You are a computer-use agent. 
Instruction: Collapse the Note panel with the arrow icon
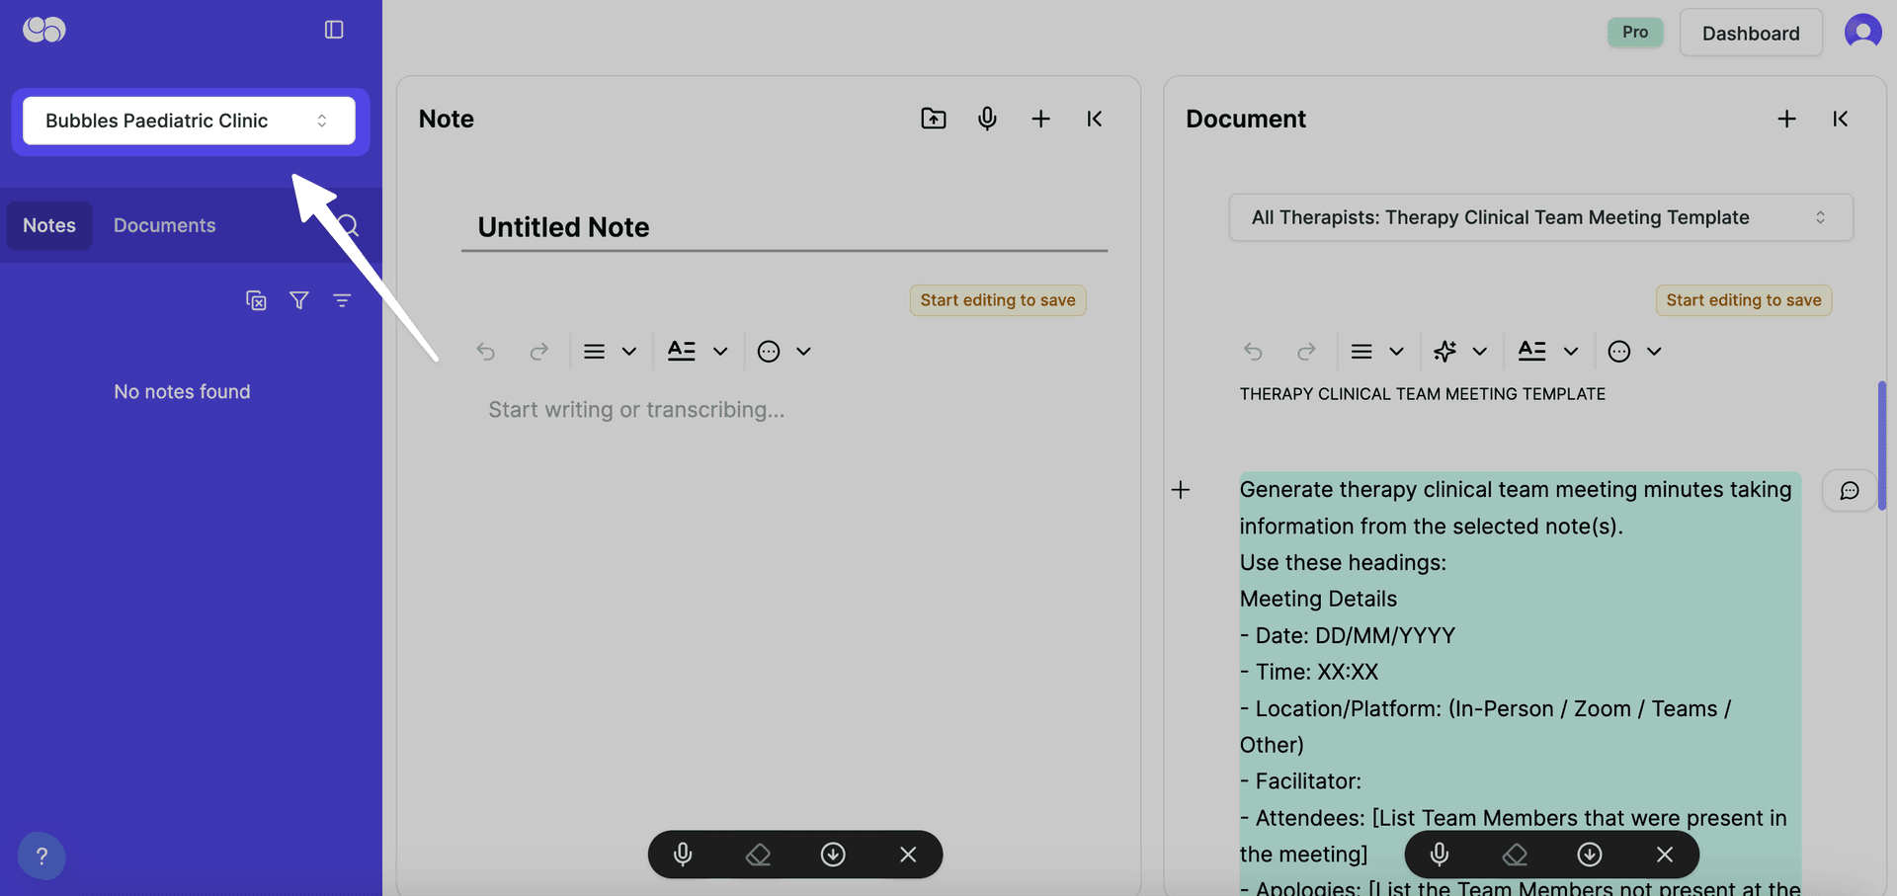tap(1094, 119)
